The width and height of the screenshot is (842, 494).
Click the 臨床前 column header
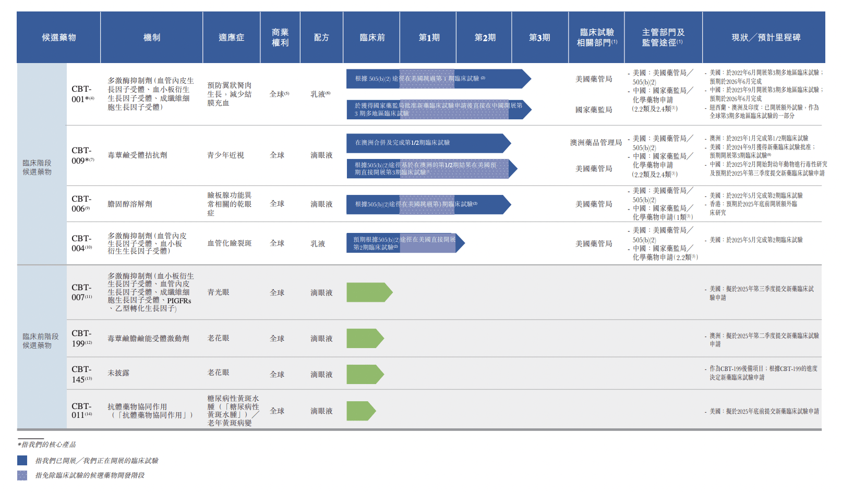click(x=372, y=38)
